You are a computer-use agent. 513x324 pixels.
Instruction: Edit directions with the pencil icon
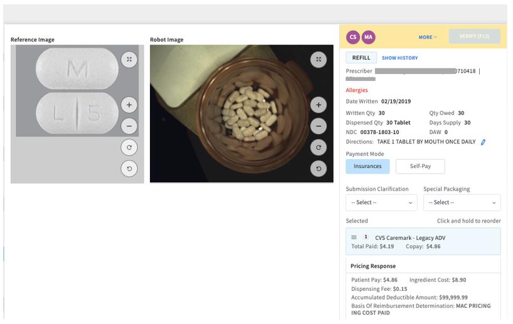point(483,142)
